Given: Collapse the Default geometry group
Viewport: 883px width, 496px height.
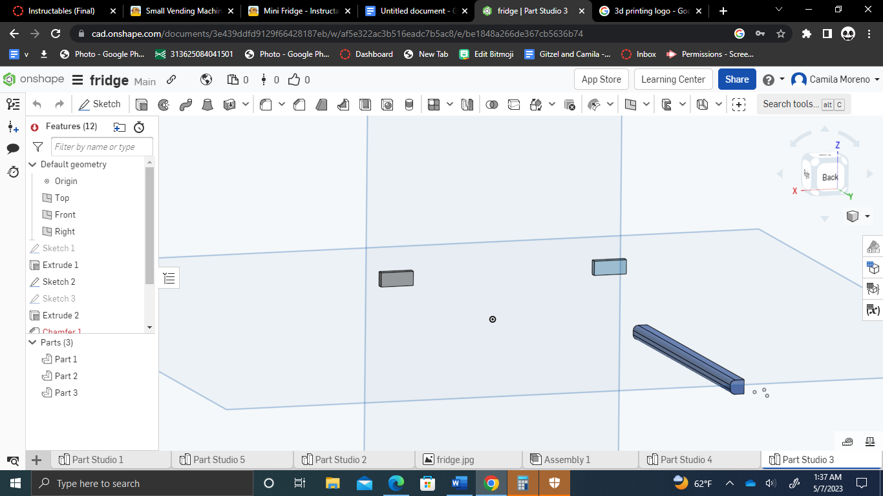Looking at the screenshot, I should coord(32,164).
